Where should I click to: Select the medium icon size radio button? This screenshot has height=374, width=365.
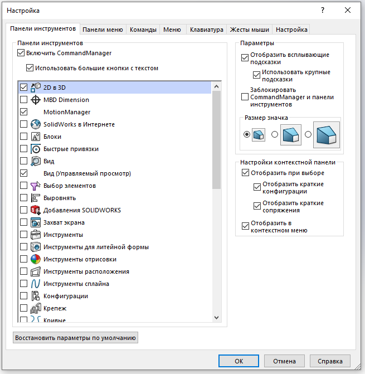click(x=275, y=134)
